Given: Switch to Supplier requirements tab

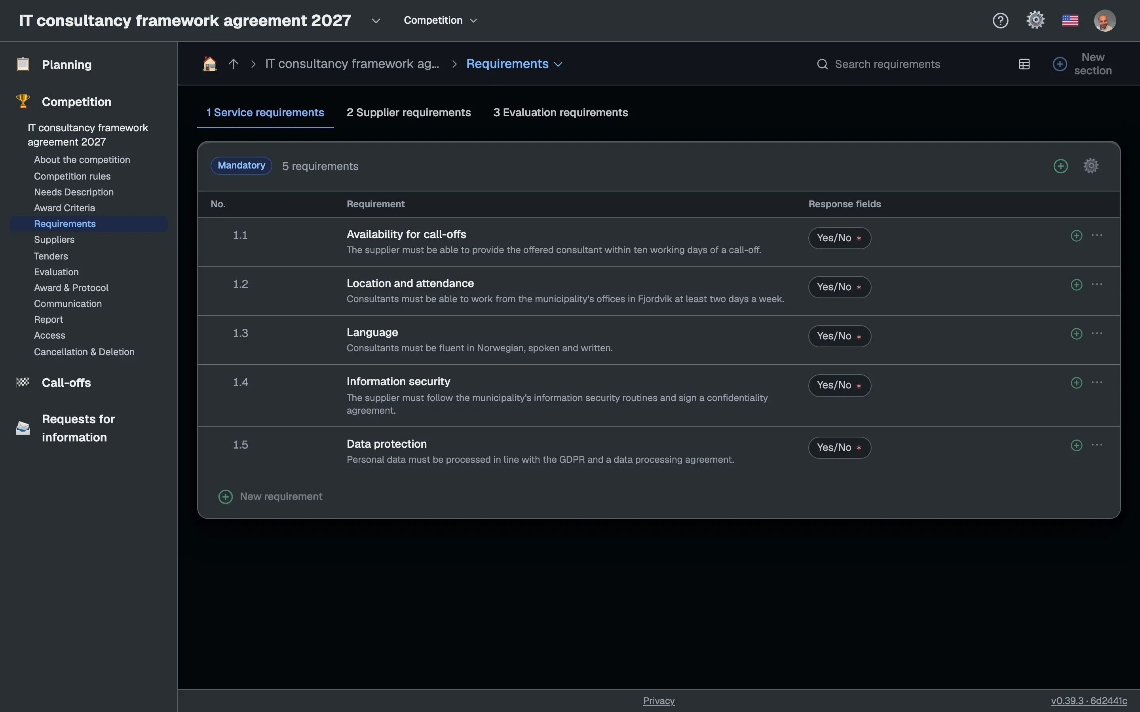Looking at the screenshot, I should pos(408,113).
